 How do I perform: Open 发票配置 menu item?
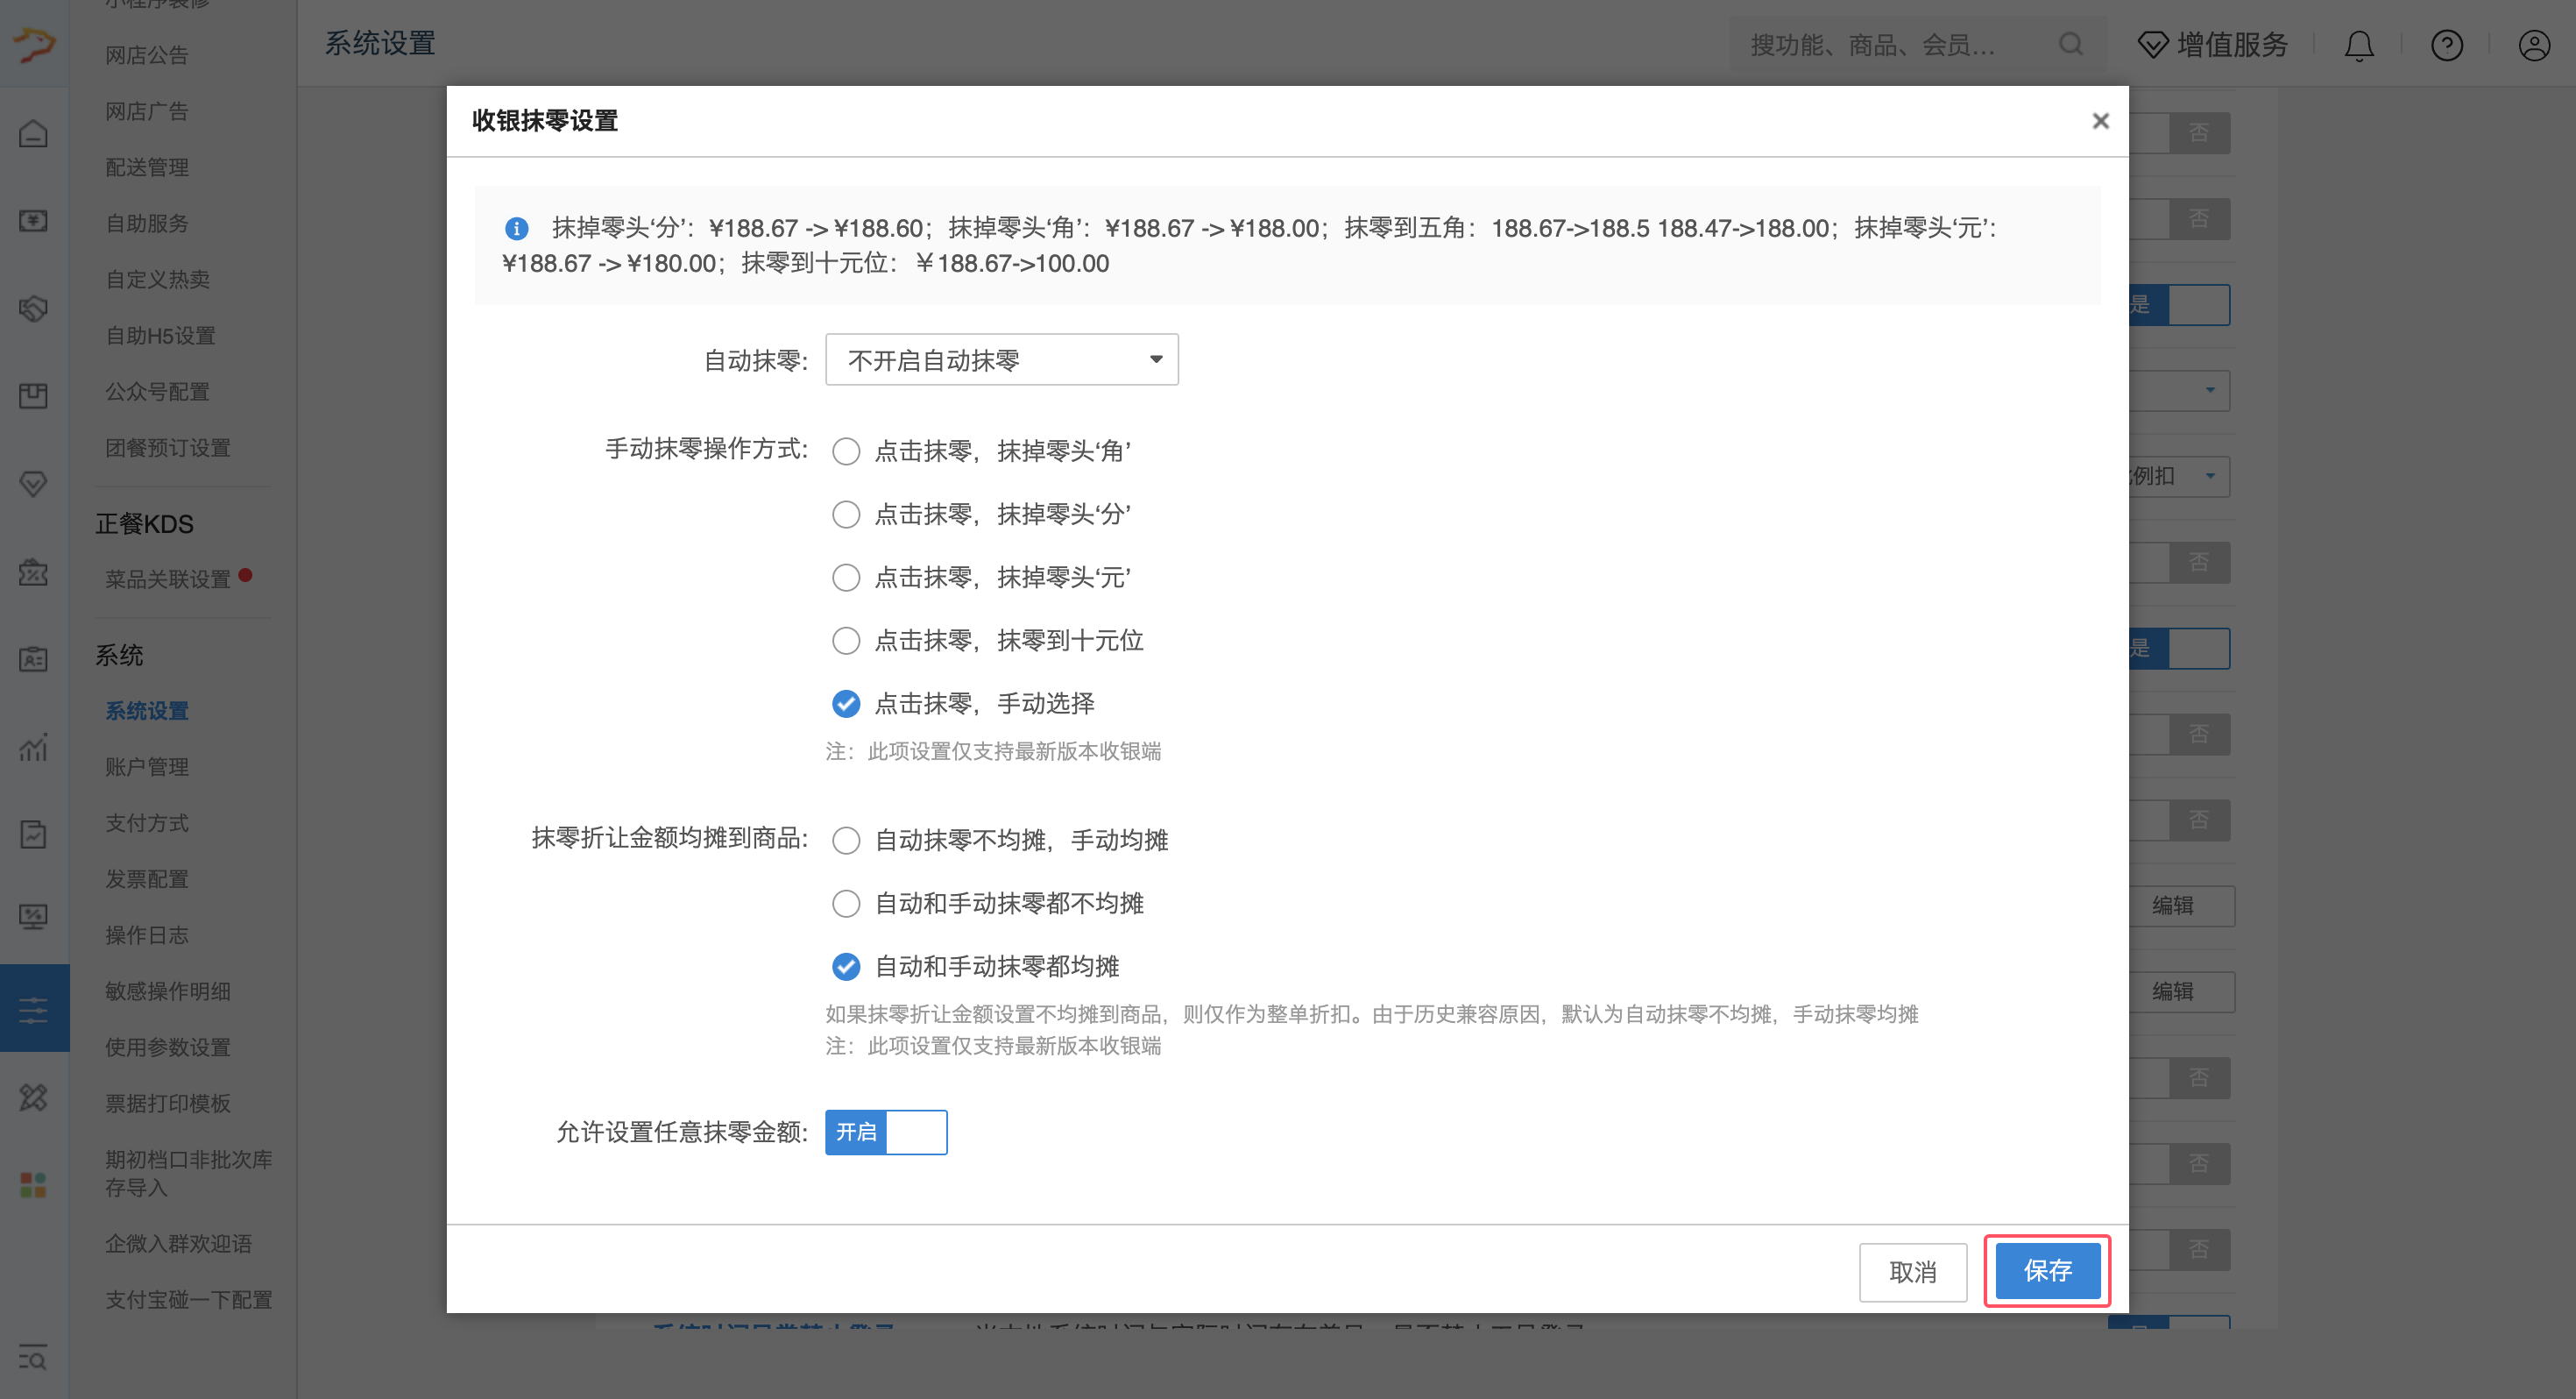coord(147,878)
